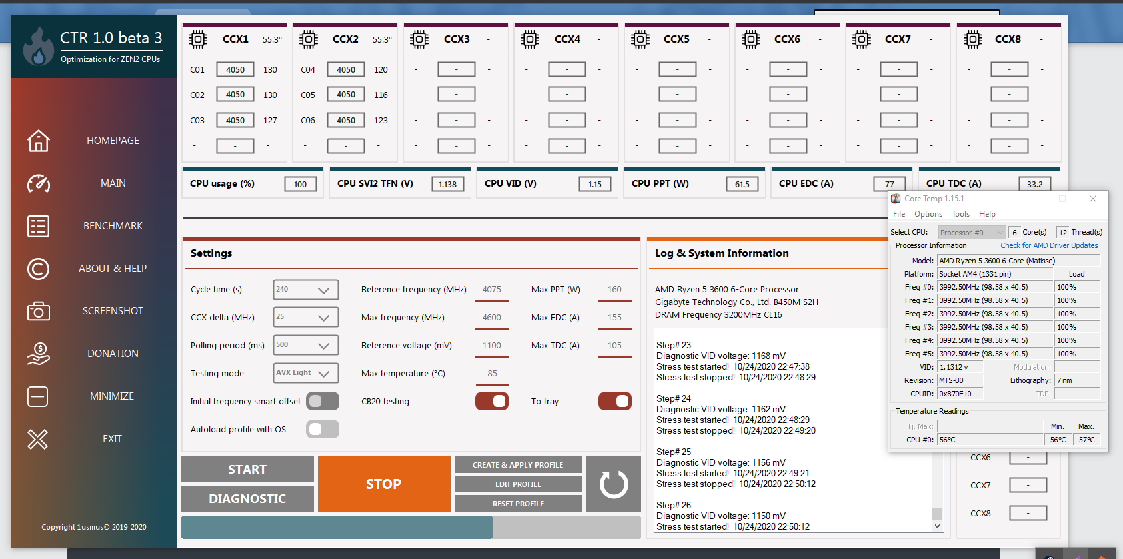Image resolution: width=1123 pixels, height=559 pixels.
Task: Follow Check for AMD Driver Updates link
Action: [x=1049, y=245]
